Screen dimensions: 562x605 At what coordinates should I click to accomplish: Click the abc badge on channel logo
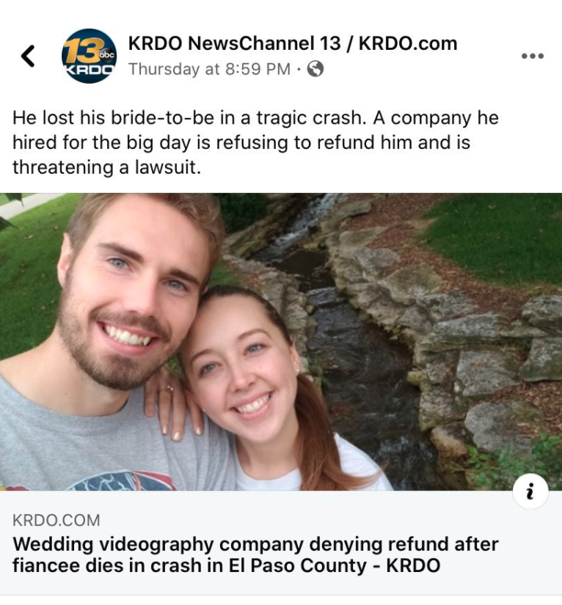pos(106,55)
